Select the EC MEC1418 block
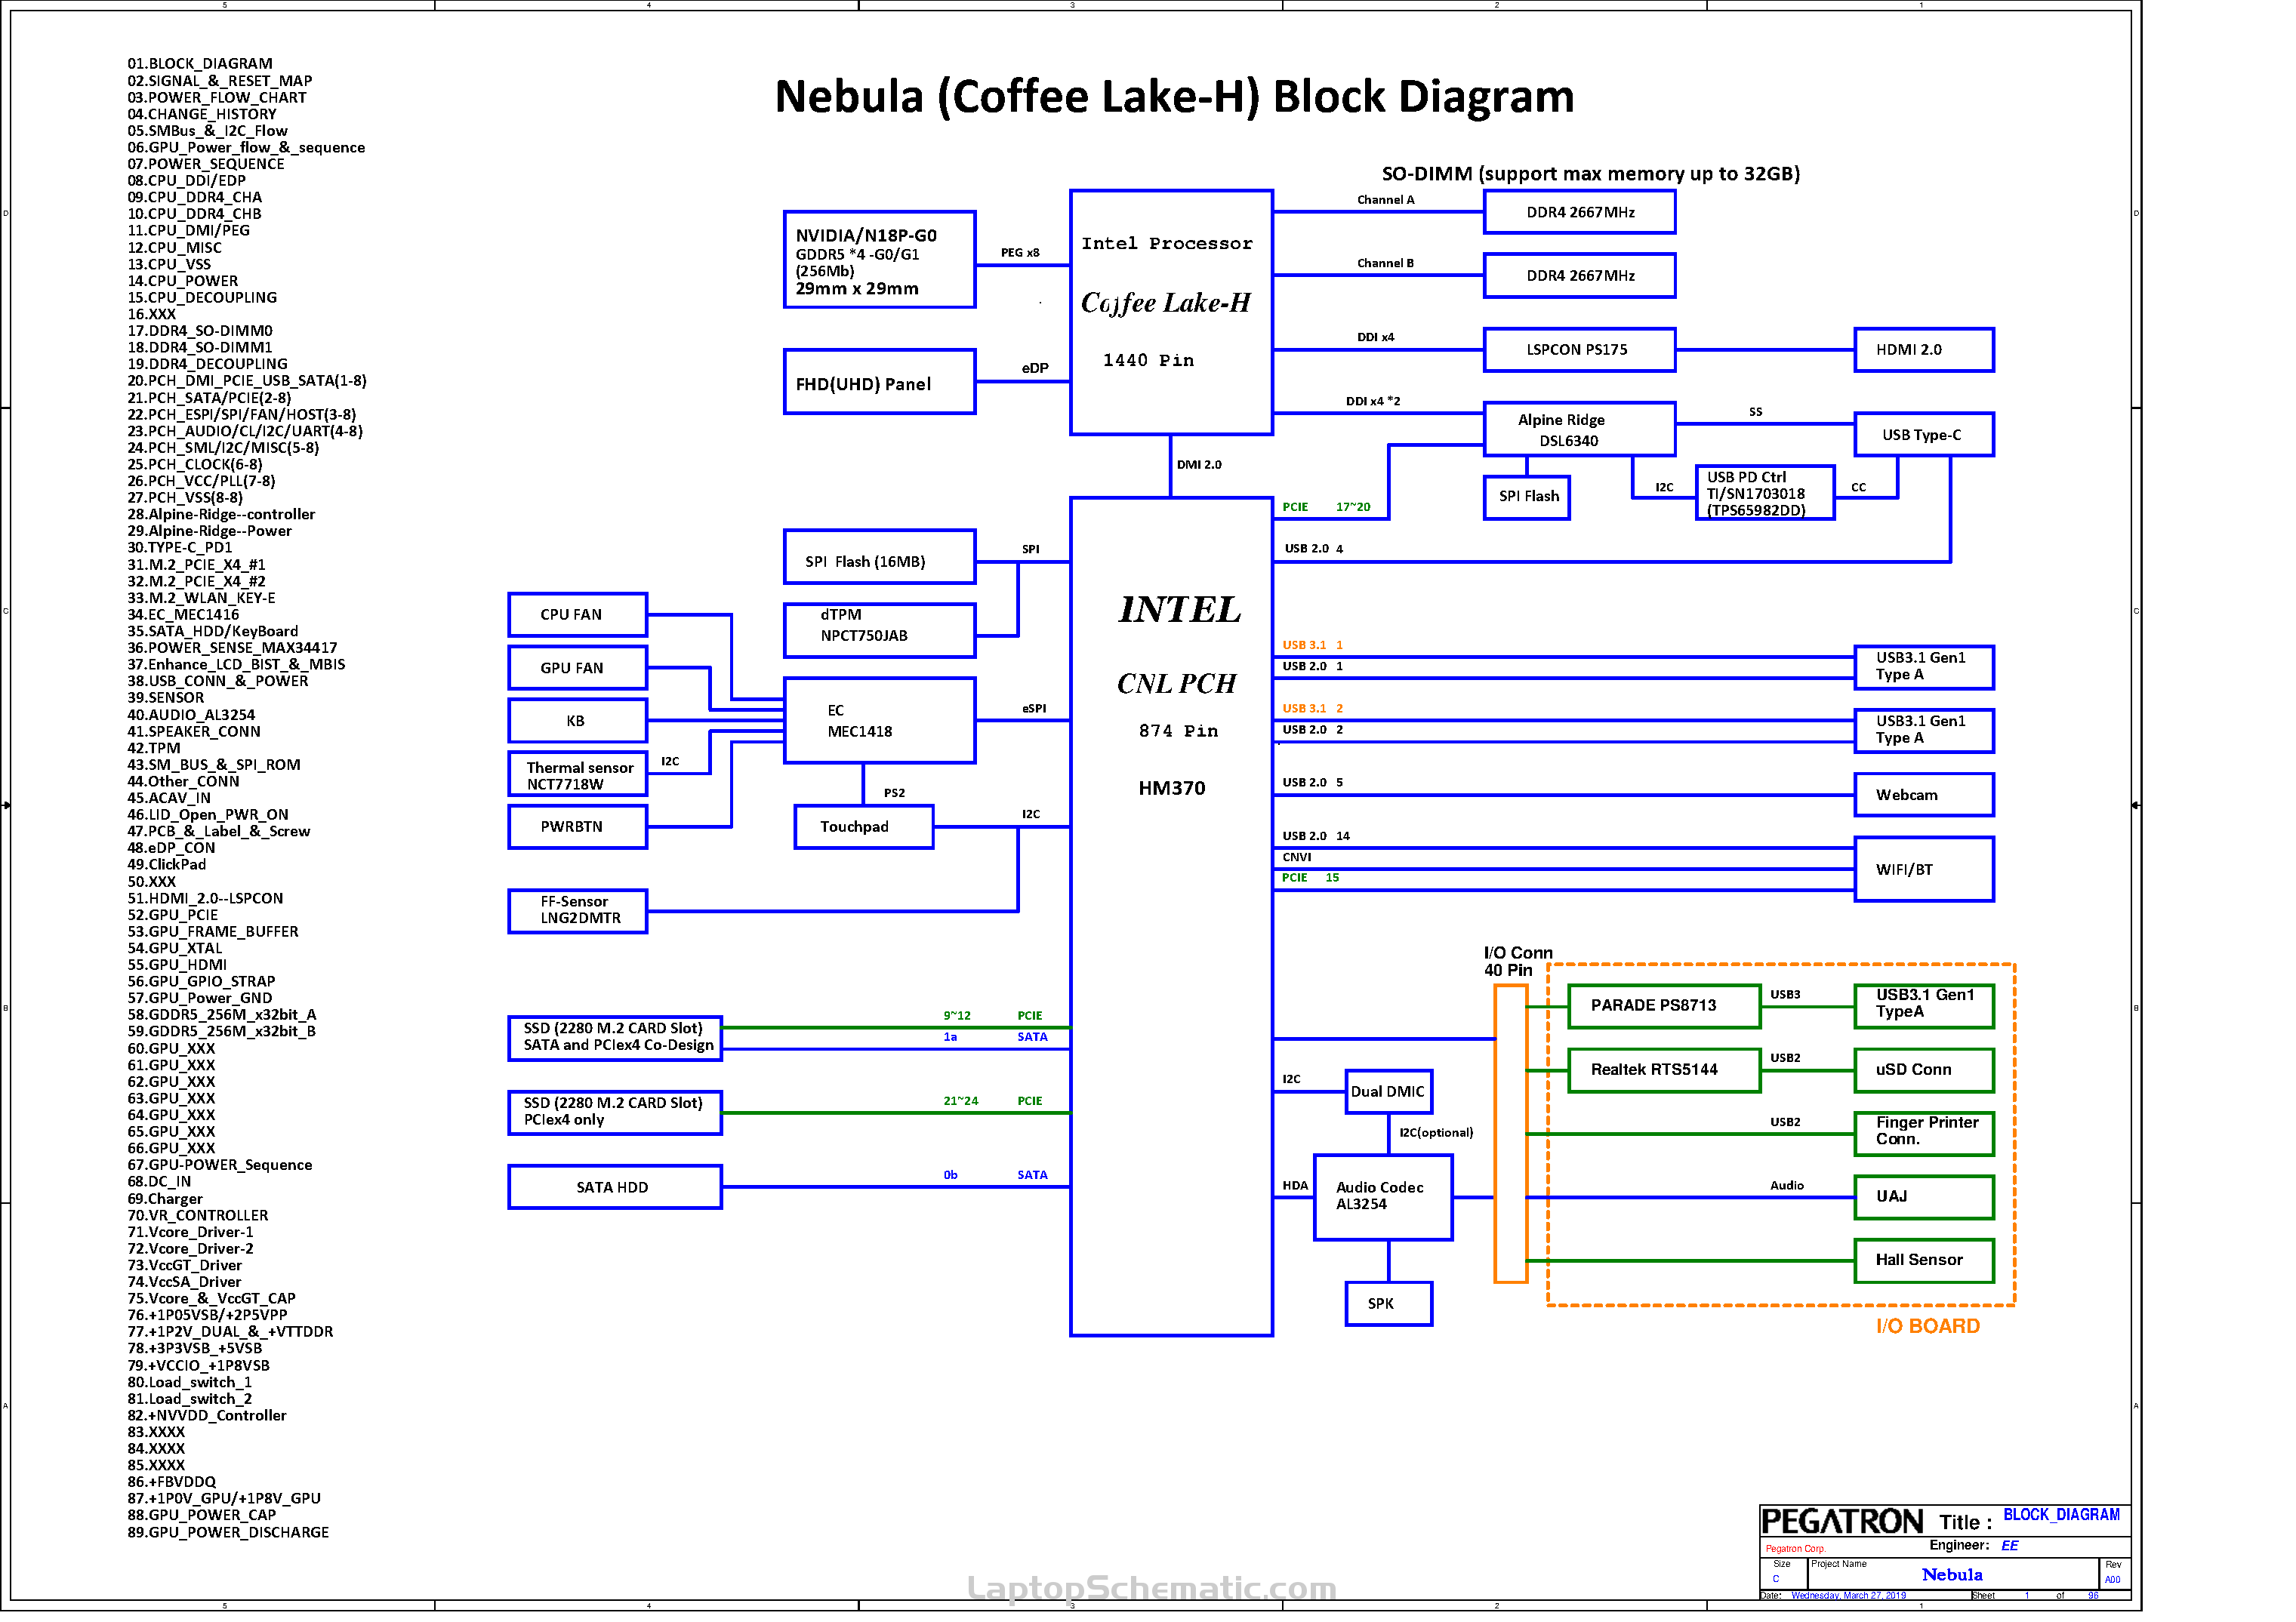This screenshot has height=1622, width=2296. (880, 722)
